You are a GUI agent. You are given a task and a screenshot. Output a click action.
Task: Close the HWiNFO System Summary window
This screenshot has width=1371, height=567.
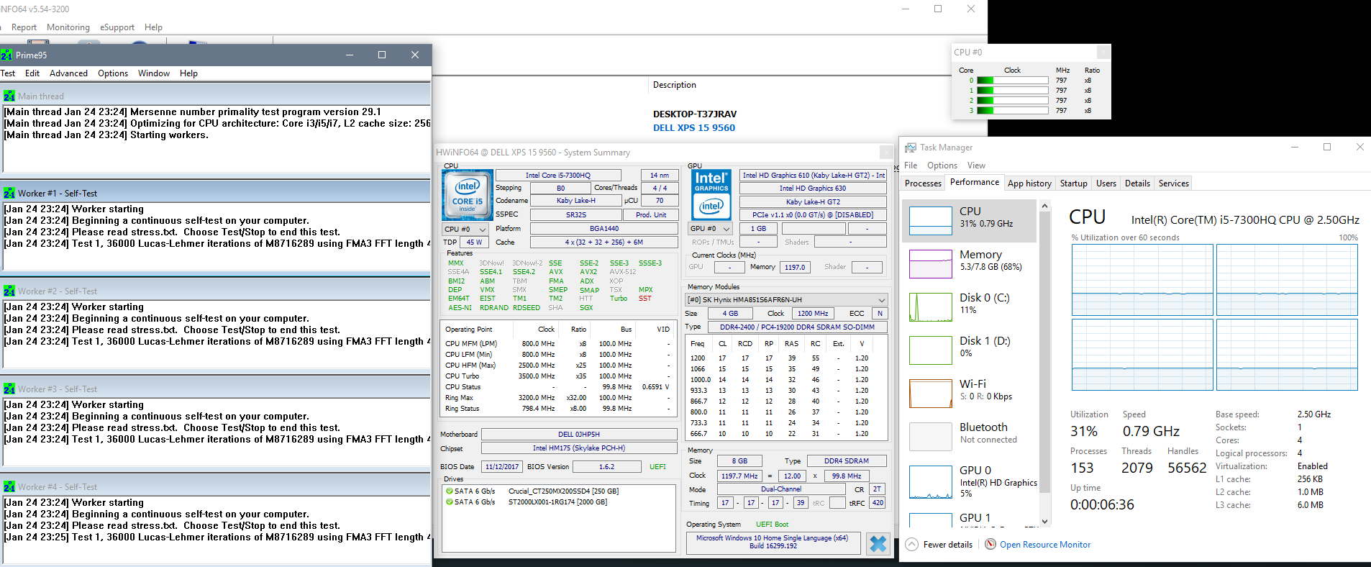[887, 152]
